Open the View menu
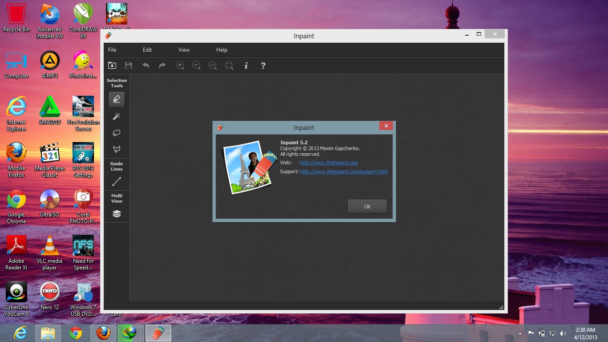Viewport: 608px width, 342px height. point(184,50)
